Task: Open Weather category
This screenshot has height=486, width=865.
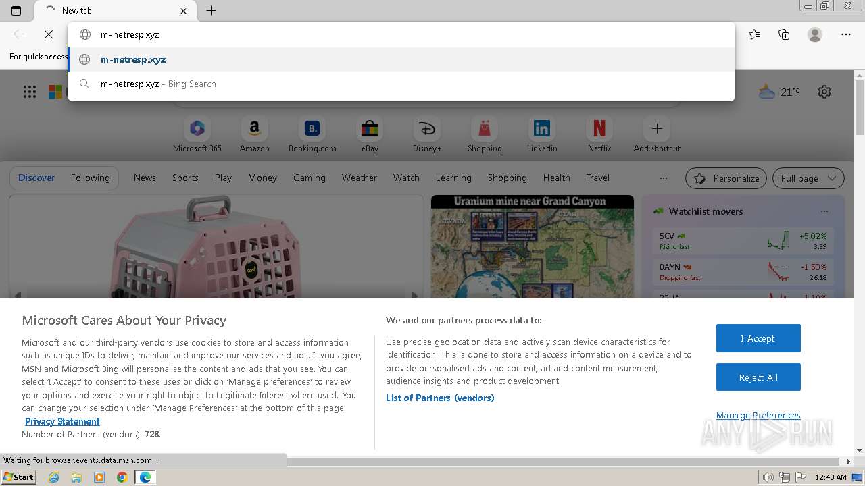Action: tap(360, 178)
